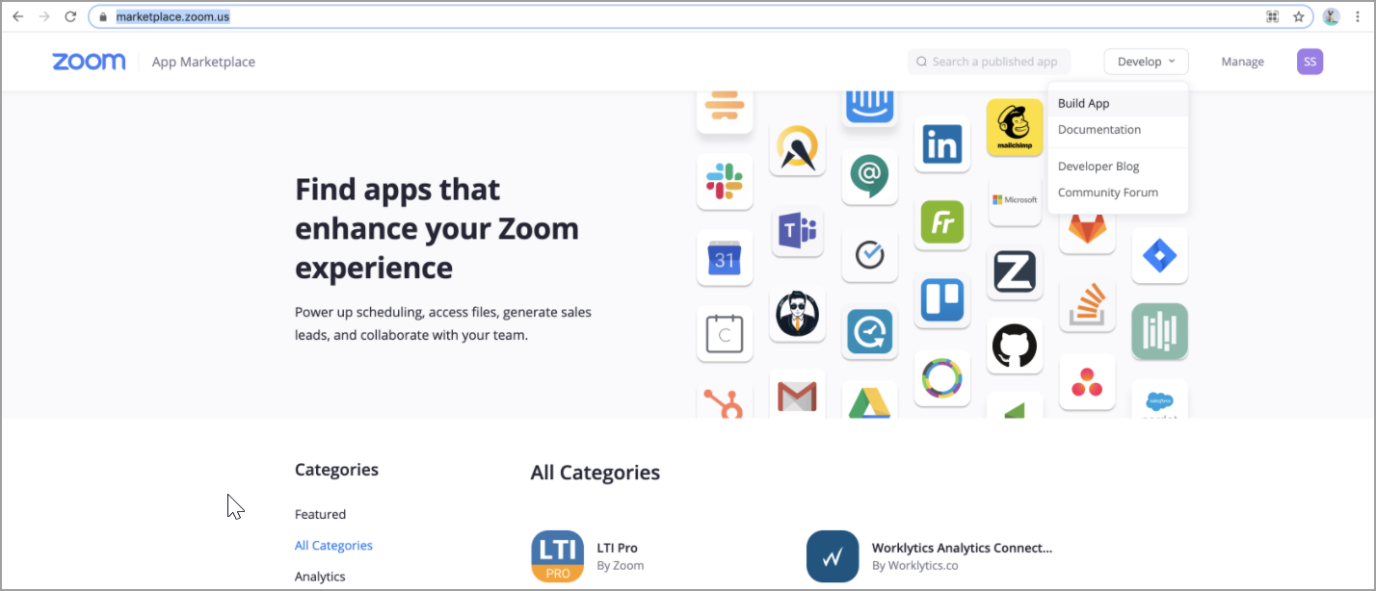The height and width of the screenshot is (591, 1376).
Task: Click the Jira blue diamond icon
Action: pyautogui.click(x=1159, y=255)
